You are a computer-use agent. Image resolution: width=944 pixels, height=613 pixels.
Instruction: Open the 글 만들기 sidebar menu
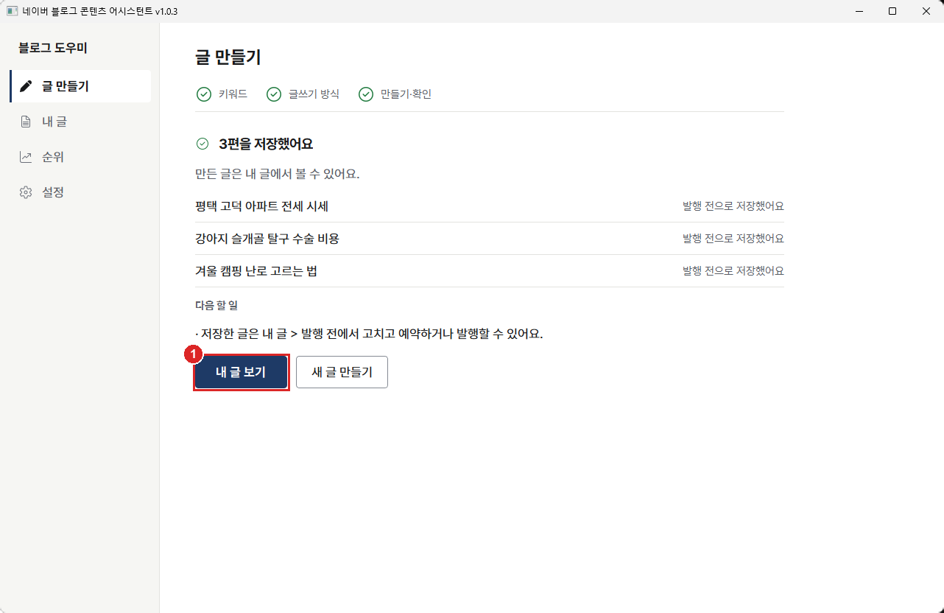[80, 86]
